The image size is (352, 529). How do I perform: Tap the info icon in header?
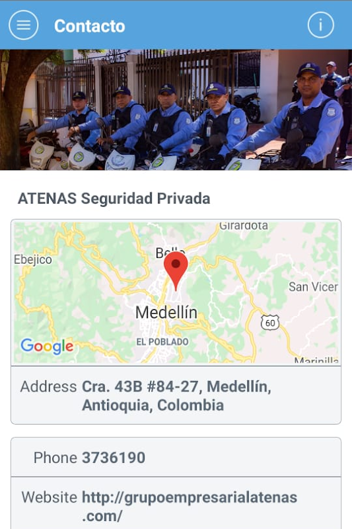[x=321, y=25]
